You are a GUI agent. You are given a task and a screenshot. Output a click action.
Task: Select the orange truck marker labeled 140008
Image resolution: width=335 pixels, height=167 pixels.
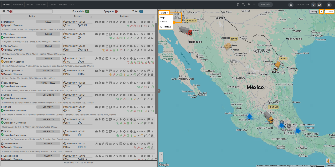tap(277, 66)
